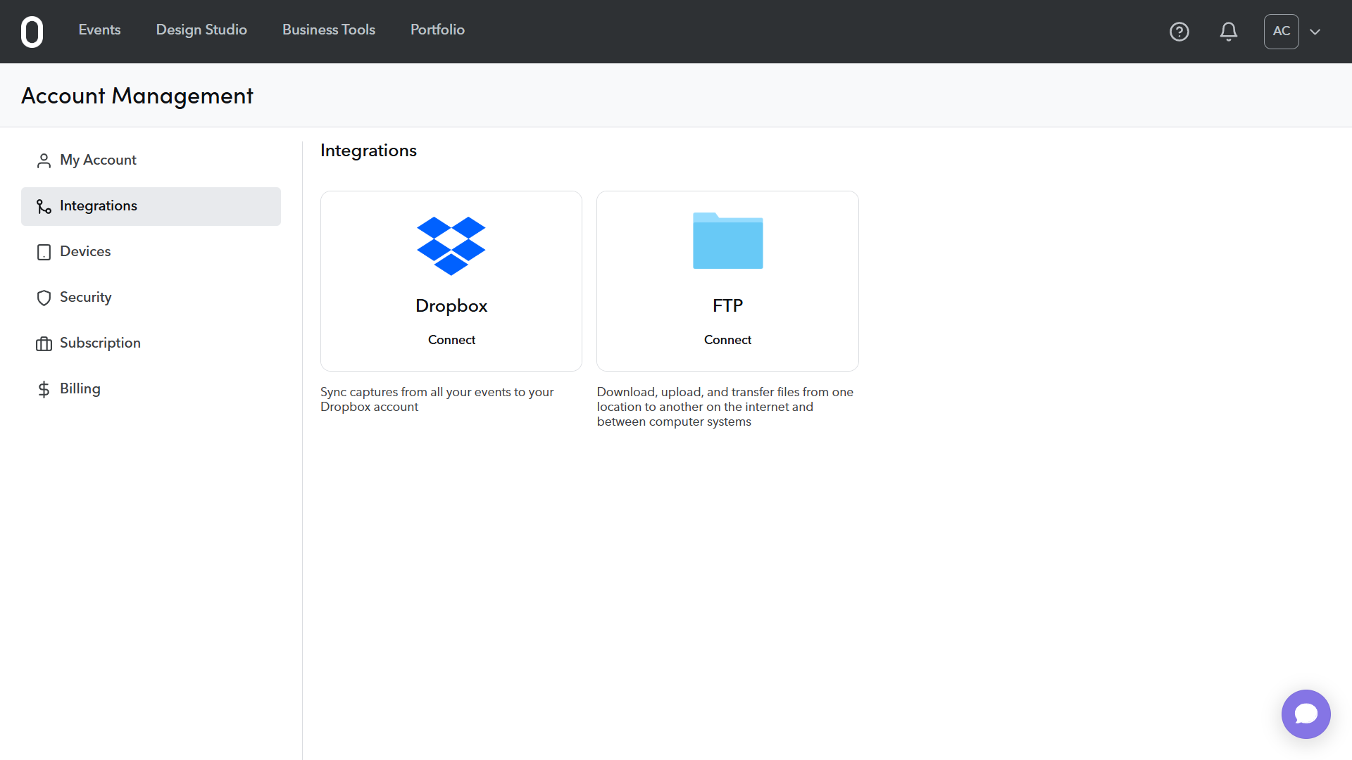The height and width of the screenshot is (760, 1352).
Task: Open the Portfolio menu
Action: 437,30
